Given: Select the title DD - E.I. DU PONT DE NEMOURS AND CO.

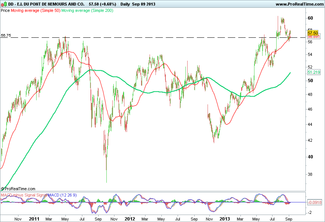Looking at the screenshot, I should pyautogui.click(x=46, y=4).
